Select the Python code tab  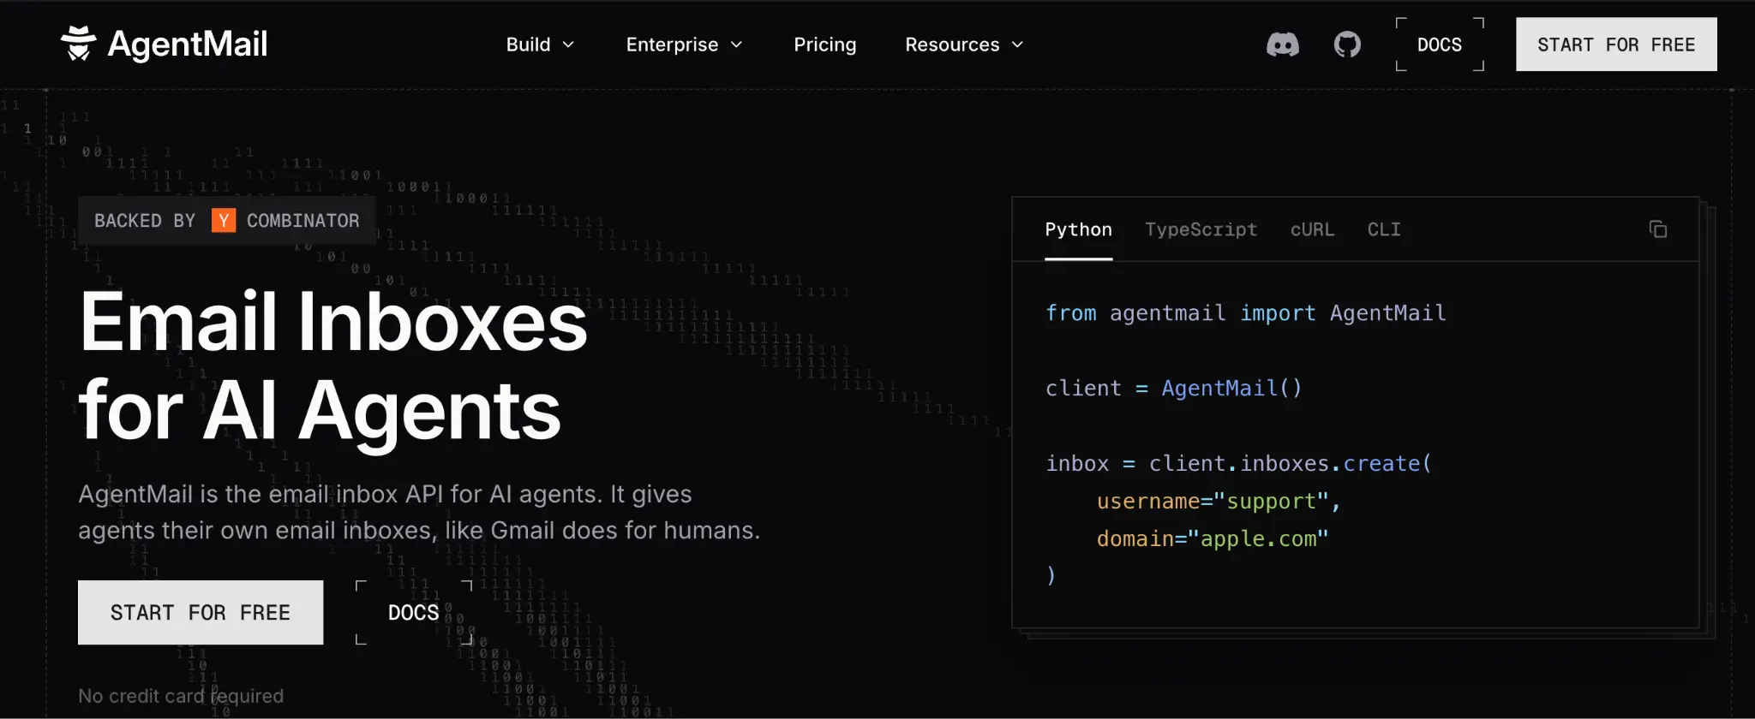pos(1078,229)
